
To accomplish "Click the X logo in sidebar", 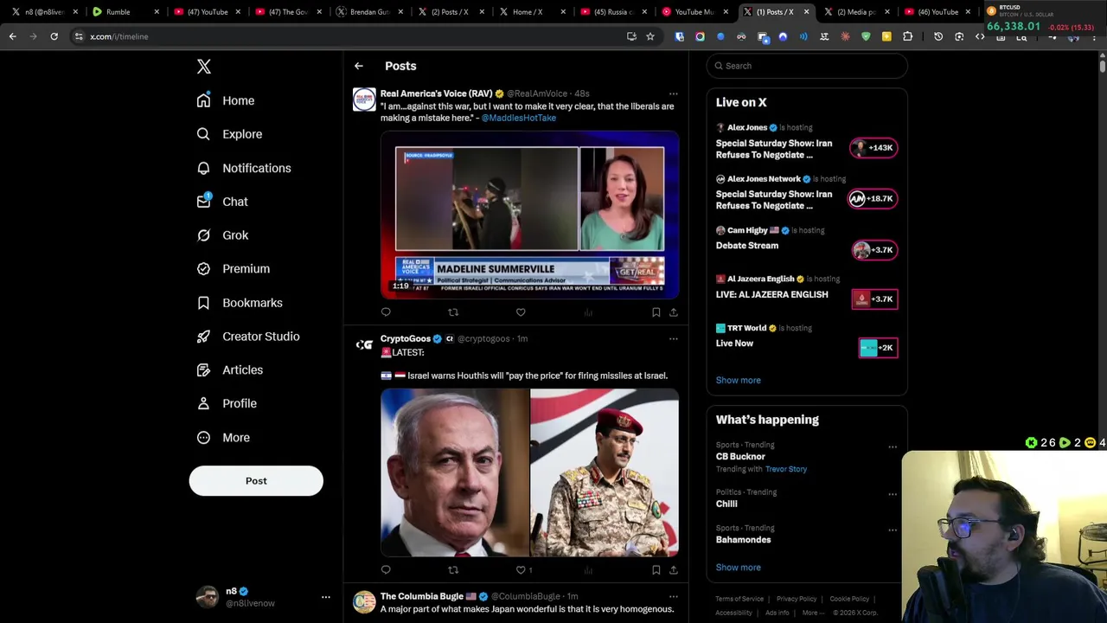I will click(x=204, y=67).
